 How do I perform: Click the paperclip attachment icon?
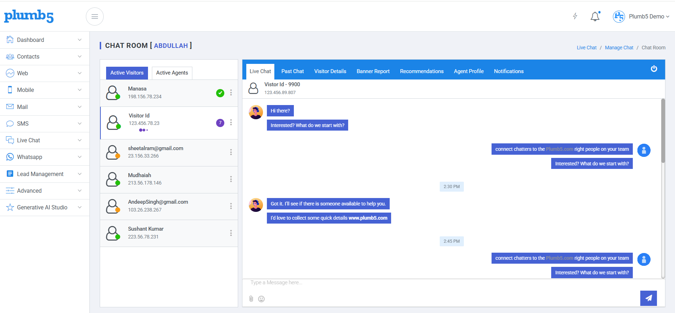[251, 299]
